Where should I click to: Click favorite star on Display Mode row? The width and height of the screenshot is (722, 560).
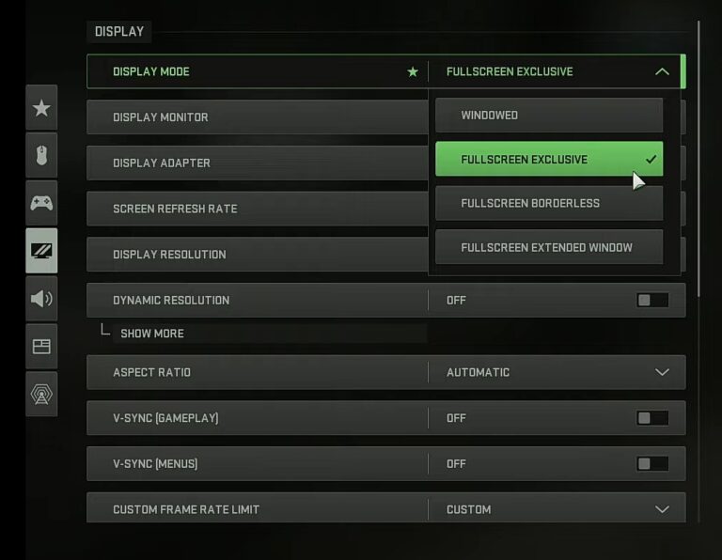tap(412, 71)
